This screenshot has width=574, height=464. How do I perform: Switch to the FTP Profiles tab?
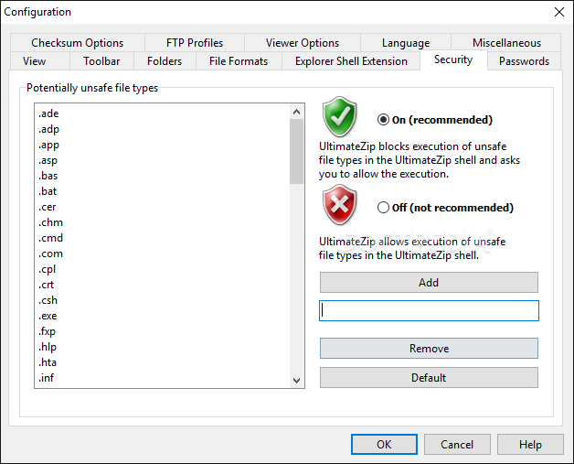pyautogui.click(x=195, y=43)
